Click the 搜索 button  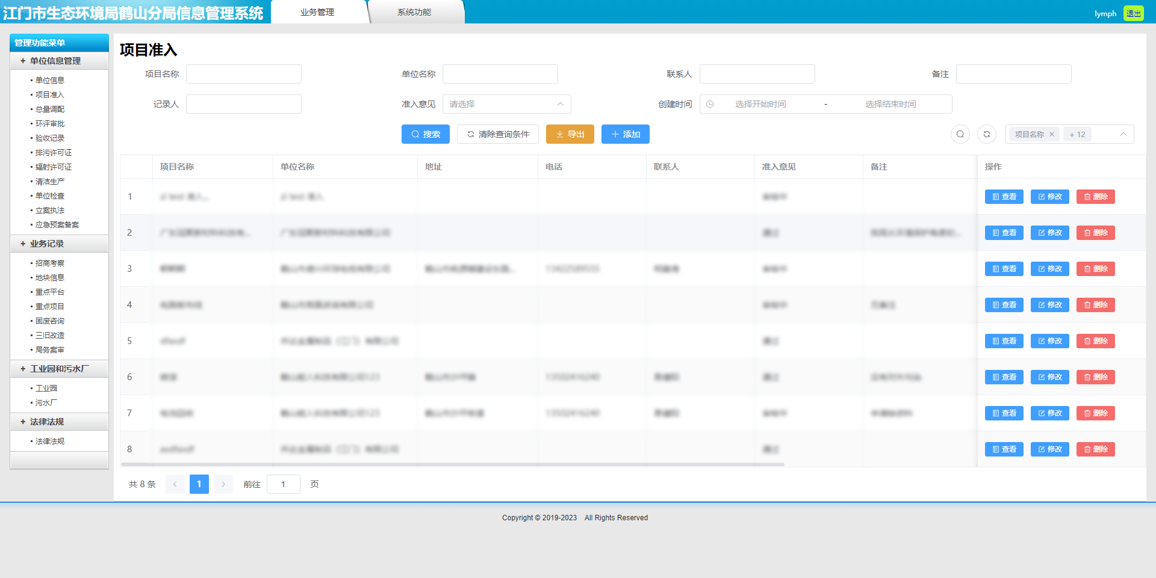426,134
